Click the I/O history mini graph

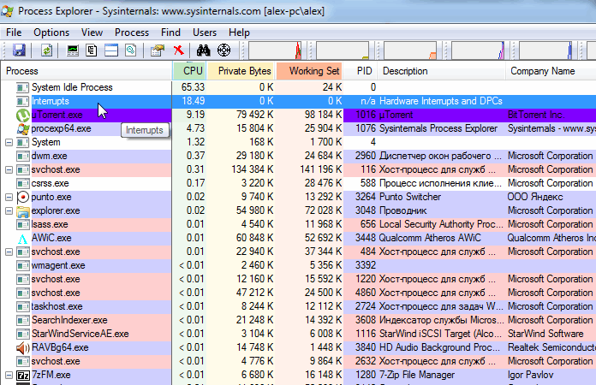pos(478,50)
